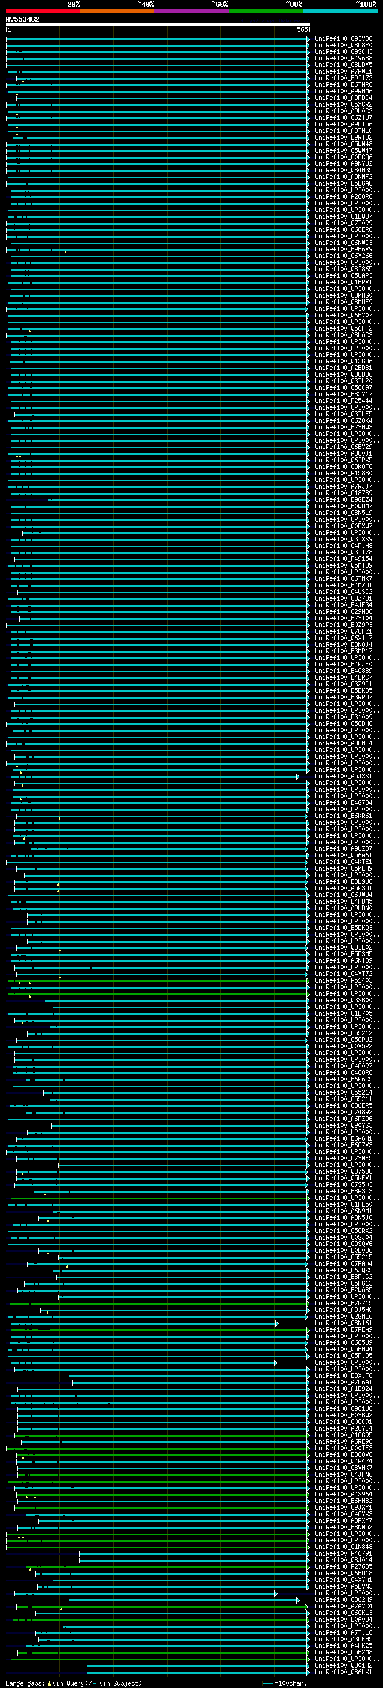Viewport: 383px width, 1688px height.
Task: Select hit label UniRef100_B4HBM5
Action: pyautogui.click(x=344, y=902)
